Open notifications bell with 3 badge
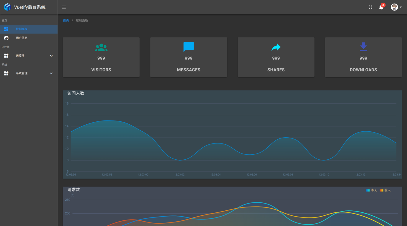The height and width of the screenshot is (226, 407). 382,6
